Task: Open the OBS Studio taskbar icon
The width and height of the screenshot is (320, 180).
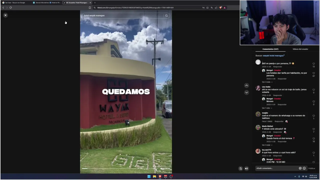Action: tap(171, 176)
